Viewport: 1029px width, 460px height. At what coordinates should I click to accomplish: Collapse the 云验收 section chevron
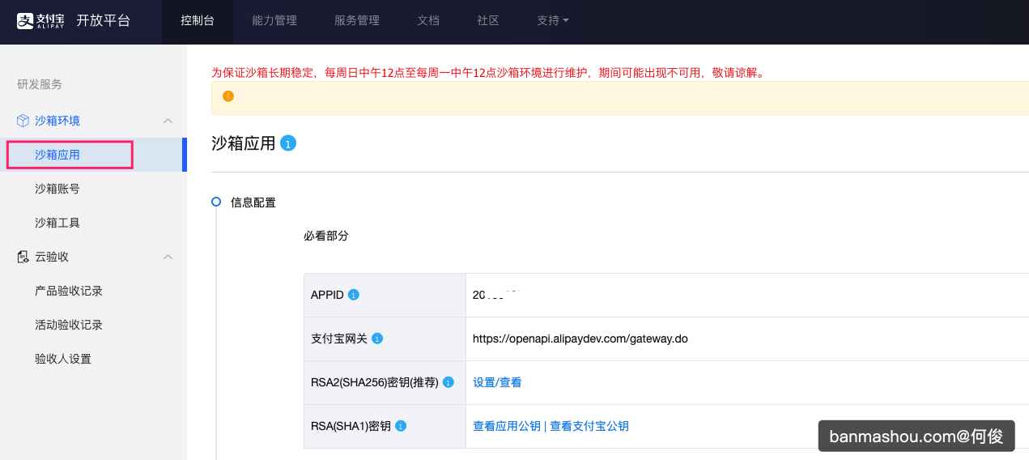tap(168, 257)
